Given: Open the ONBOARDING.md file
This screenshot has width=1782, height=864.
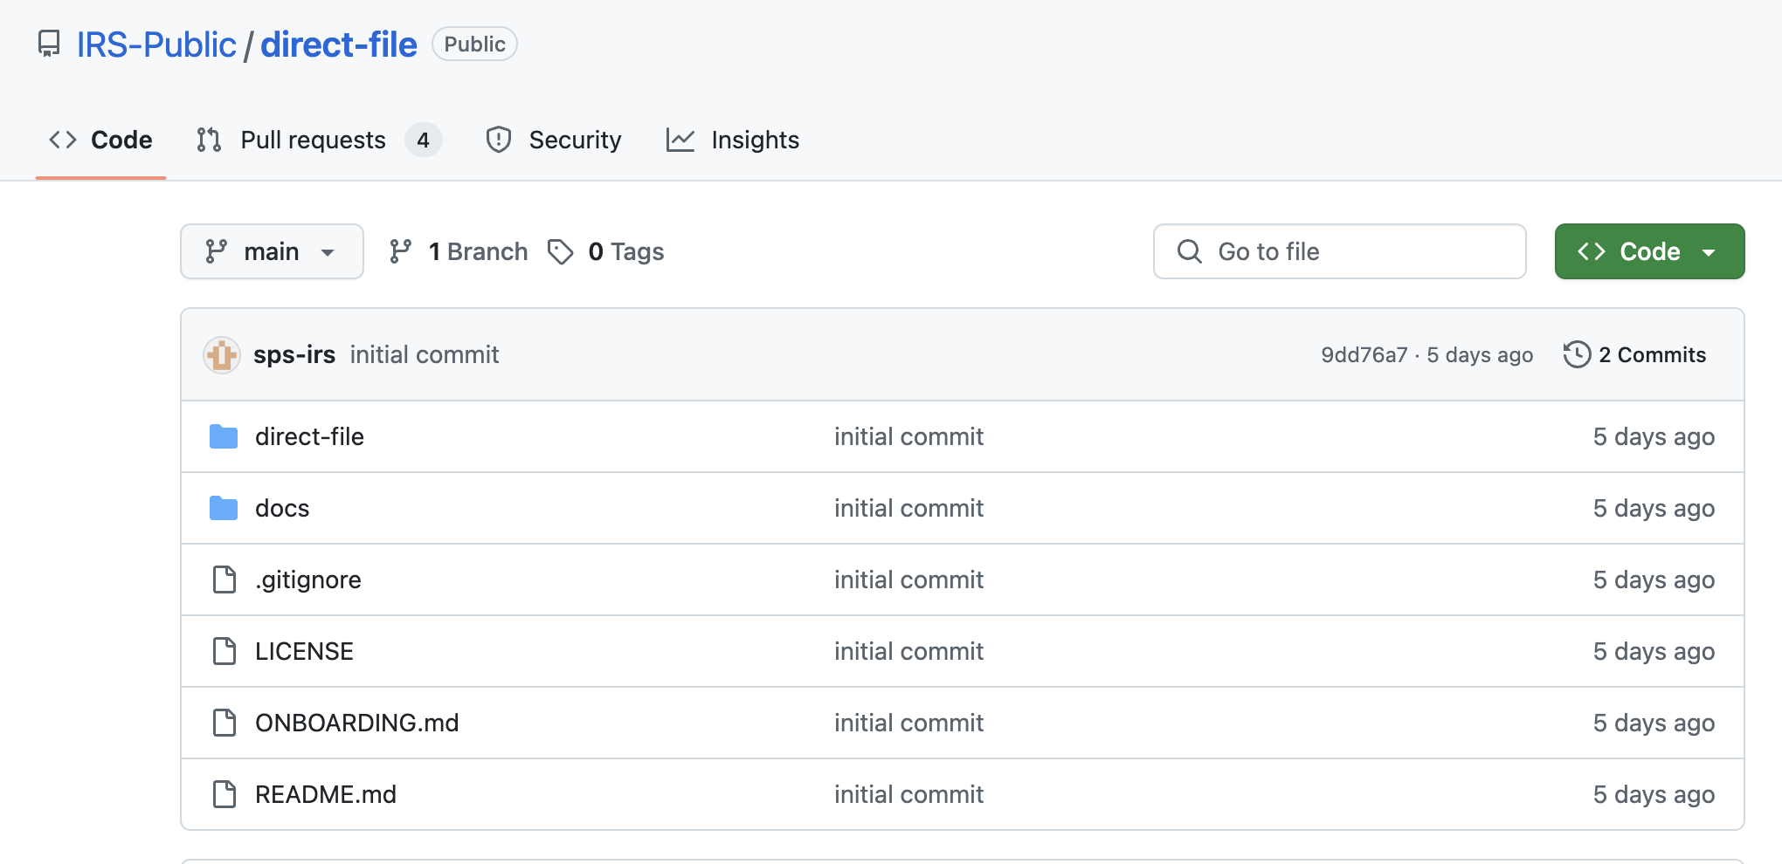Looking at the screenshot, I should (x=357, y=723).
